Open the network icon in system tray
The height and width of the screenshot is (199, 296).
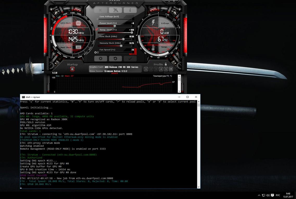(263, 195)
